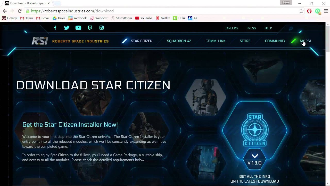This screenshot has height=186, width=330.
Task: Reload the page with the refresh icon
Action: point(19,11)
